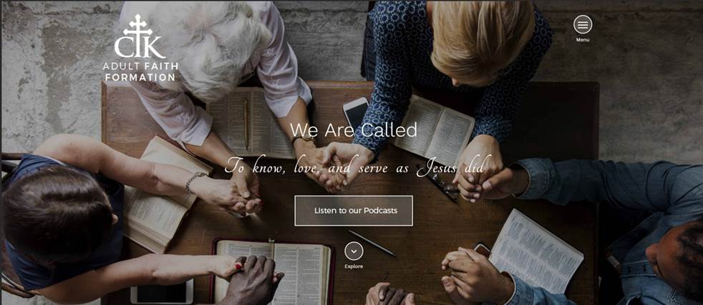This screenshot has width=703, height=305.
Task: Click Listen to our Podcasts button
Action: pos(354,211)
